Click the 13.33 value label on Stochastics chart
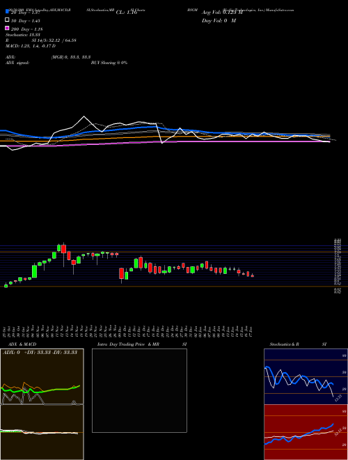348x460 pixels. (x=338, y=399)
